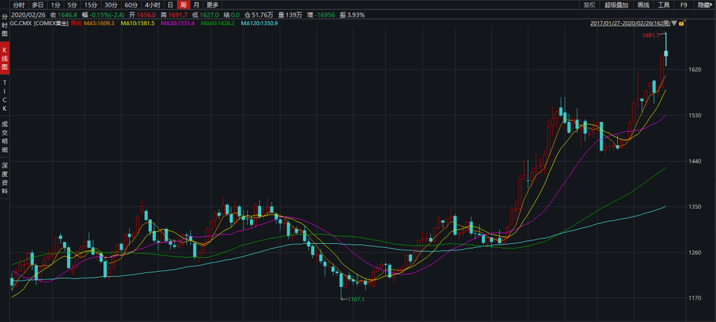Open the 更多 more-intervals menu
The image size is (716, 322).
(x=212, y=5)
